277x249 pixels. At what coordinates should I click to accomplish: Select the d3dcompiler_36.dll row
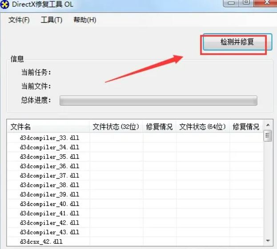click(x=135, y=166)
